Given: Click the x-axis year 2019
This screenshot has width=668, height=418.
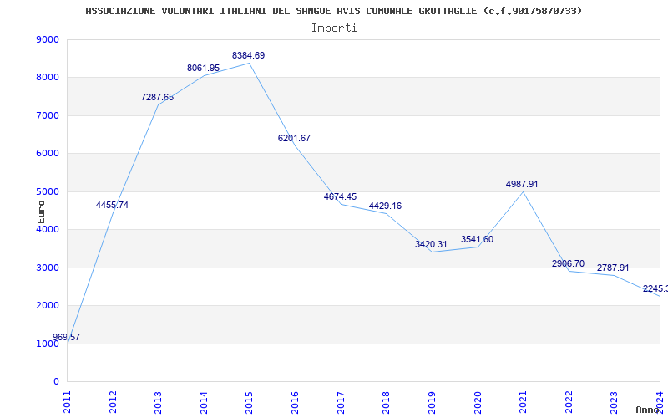Looking at the screenshot, I should pyautogui.click(x=432, y=402).
